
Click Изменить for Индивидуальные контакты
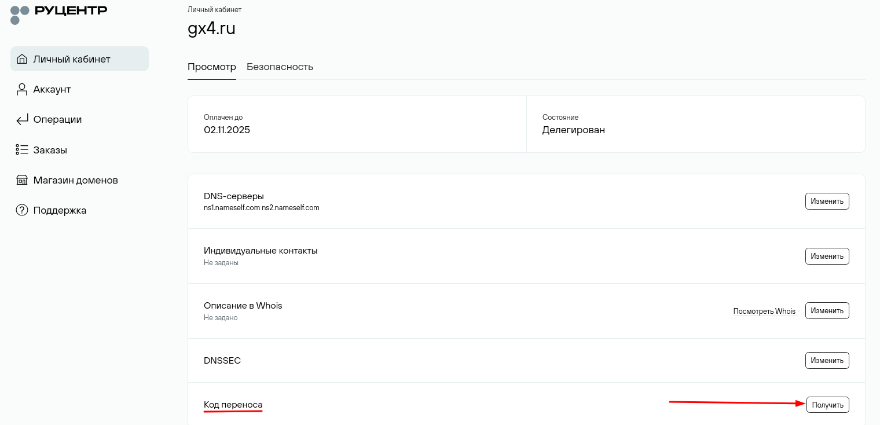827,256
